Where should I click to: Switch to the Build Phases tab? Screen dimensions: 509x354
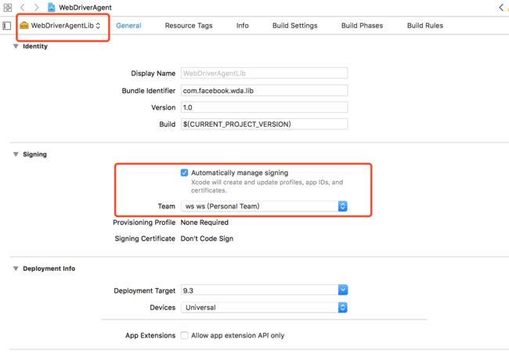point(362,26)
